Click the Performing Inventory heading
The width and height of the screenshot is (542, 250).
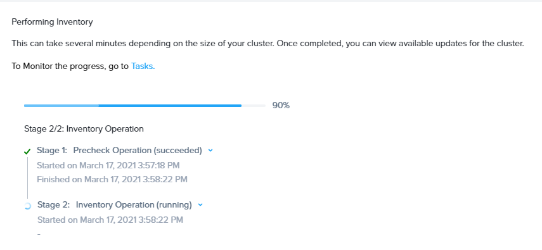(x=52, y=22)
